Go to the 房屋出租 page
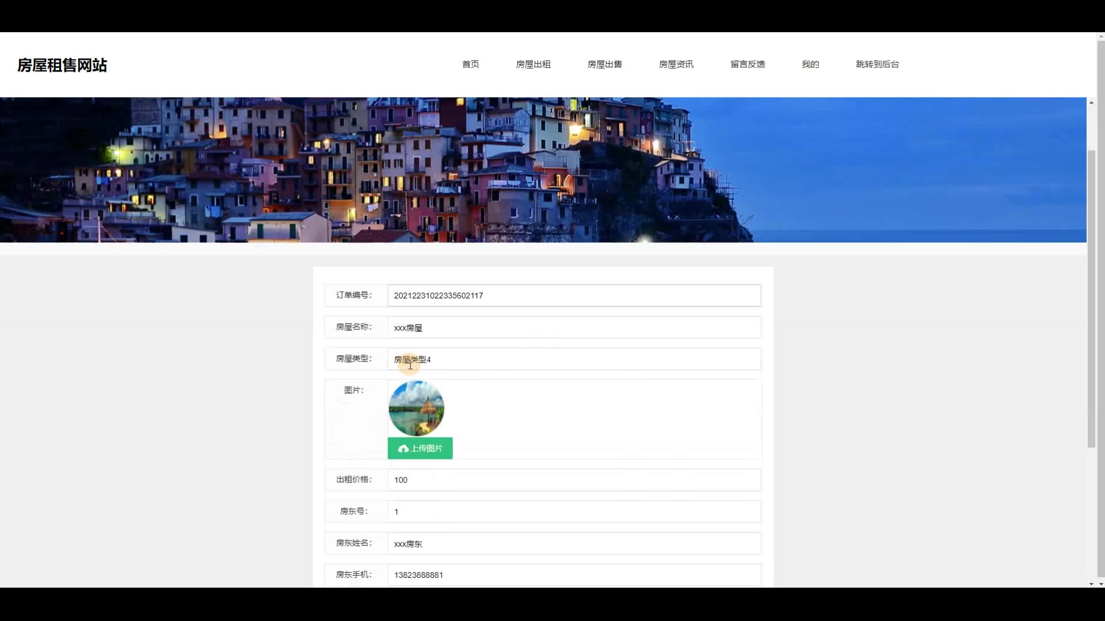Screen dimensions: 1105x621 tap(533, 64)
